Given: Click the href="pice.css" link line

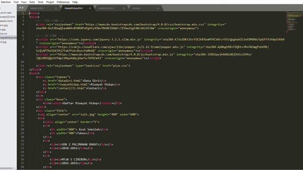Looking at the screenshot, I should 83,66.
